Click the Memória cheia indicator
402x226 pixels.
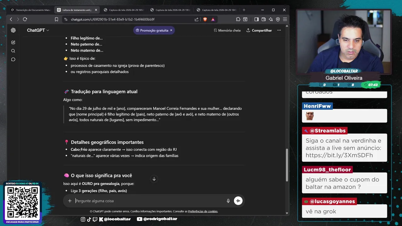tap(227, 30)
